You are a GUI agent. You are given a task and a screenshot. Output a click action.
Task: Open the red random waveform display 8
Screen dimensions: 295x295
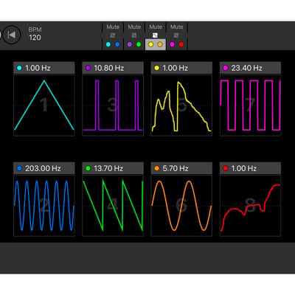pyautogui.click(x=250, y=206)
